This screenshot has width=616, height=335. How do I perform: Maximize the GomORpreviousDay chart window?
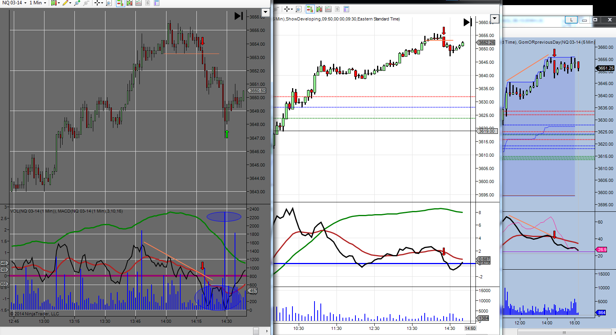(595, 20)
